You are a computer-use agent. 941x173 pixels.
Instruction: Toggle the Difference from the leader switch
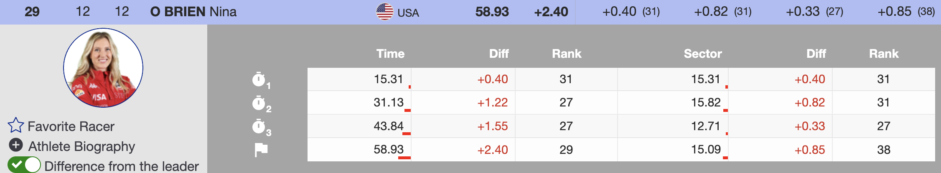click(x=24, y=165)
